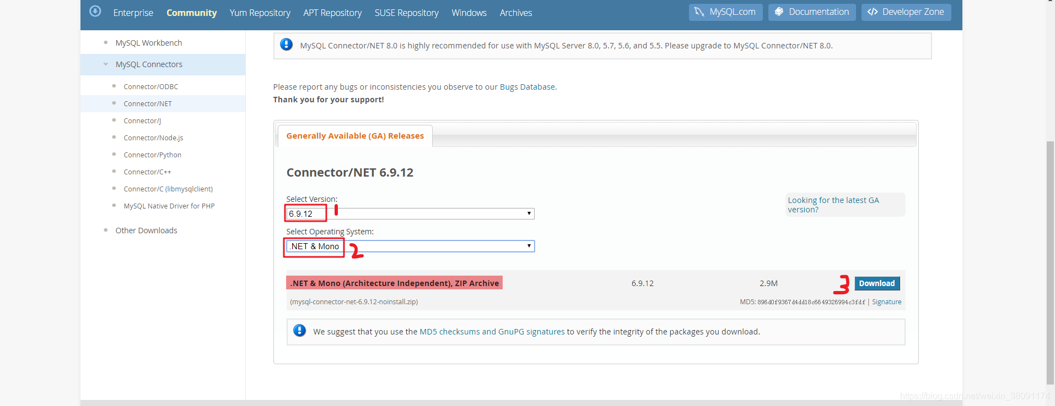1055x406 pixels.
Task: Open Other Downloads in sidebar
Action: 146,231
